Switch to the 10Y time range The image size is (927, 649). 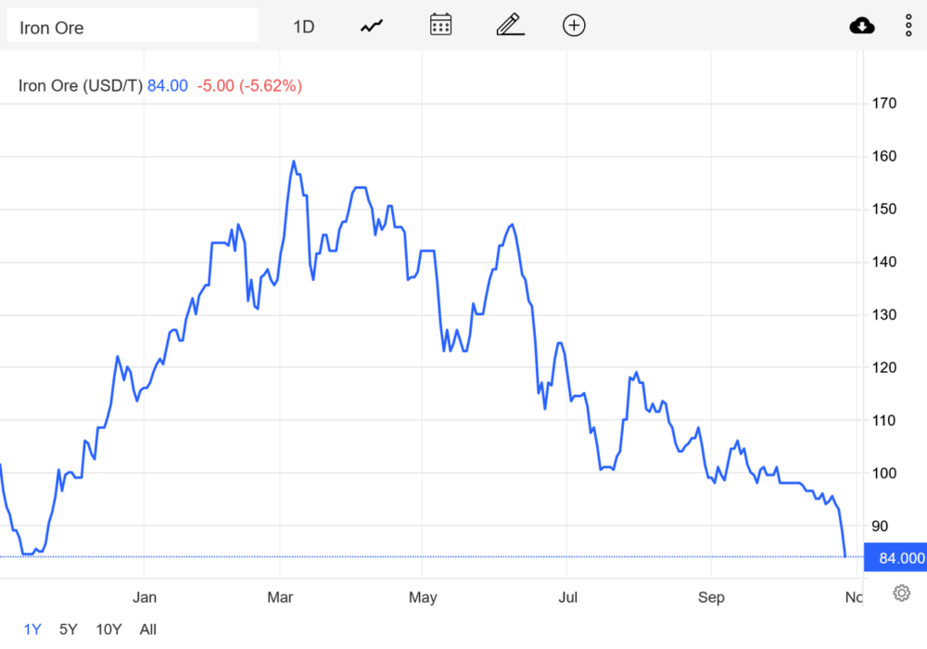tap(108, 630)
